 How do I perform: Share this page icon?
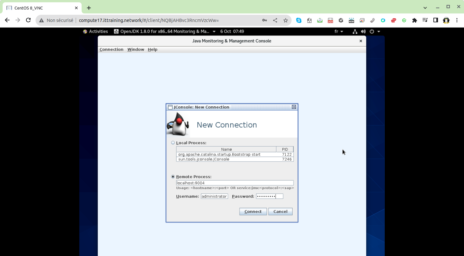pyautogui.click(x=275, y=20)
